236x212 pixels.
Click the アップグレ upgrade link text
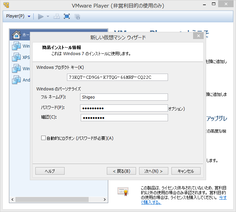pyautogui.click(x=216, y=119)
